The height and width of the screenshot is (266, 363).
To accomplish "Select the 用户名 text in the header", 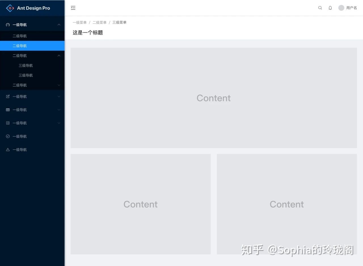I will (x=351, y=8).
